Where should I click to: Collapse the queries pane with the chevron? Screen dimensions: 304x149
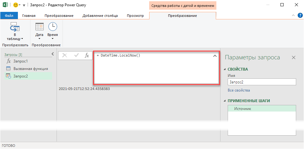[53, 54]
